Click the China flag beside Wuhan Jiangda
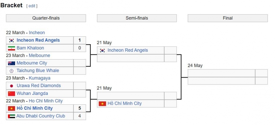 [11, 93]
